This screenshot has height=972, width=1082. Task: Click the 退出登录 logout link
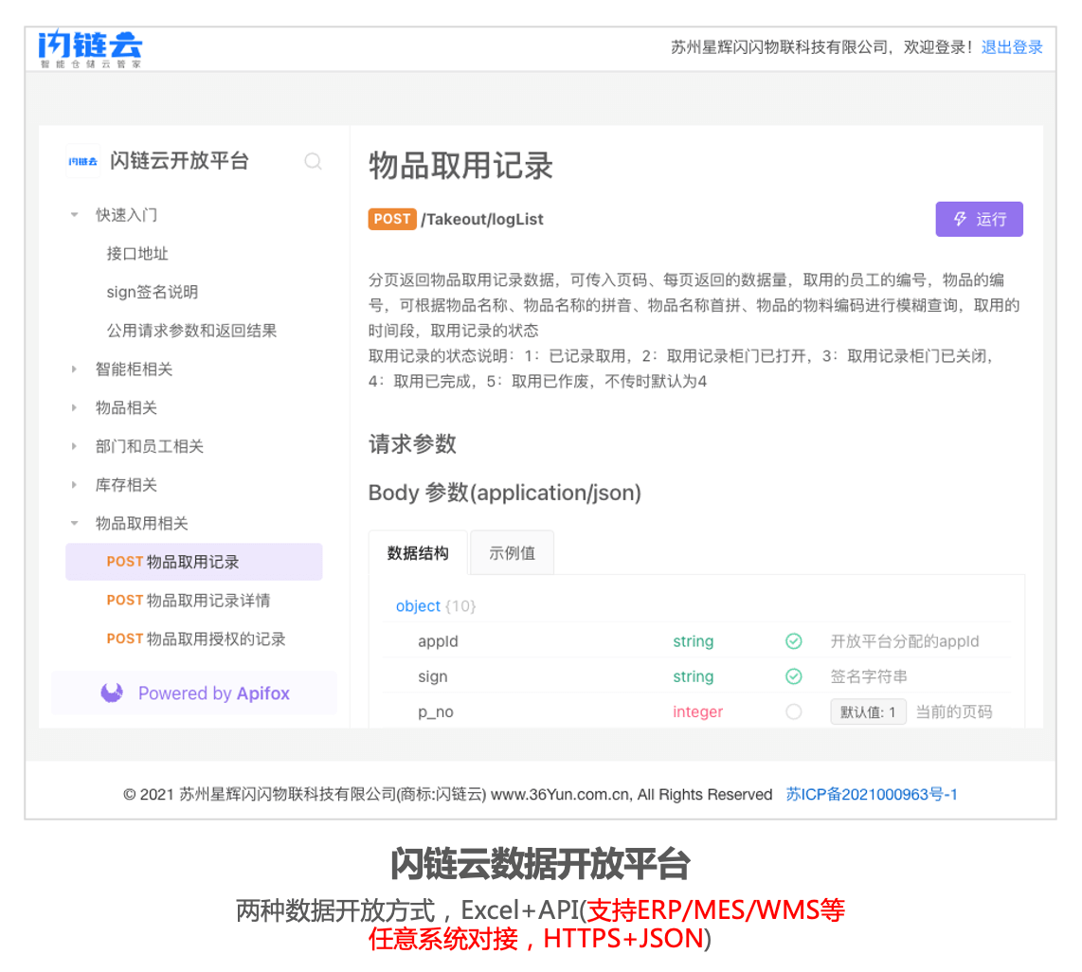click(x=1012, y=47)
